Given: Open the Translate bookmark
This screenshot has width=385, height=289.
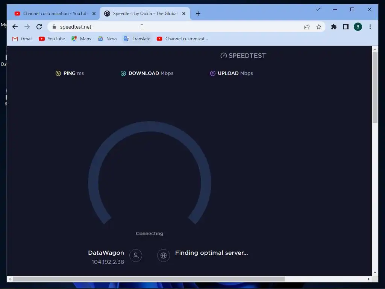Looking at the screenshot, I should [x=137, y=39].
